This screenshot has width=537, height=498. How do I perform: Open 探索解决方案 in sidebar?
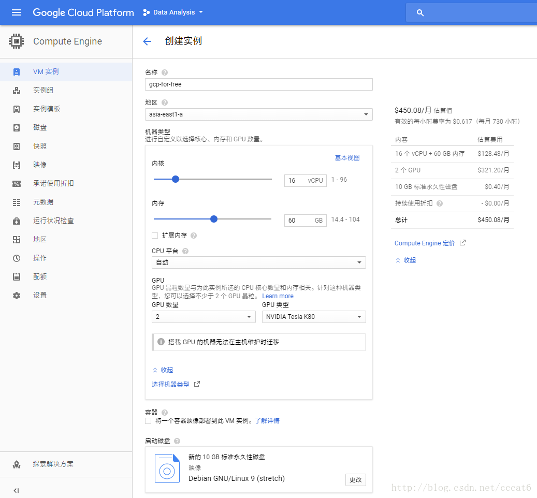66,464
